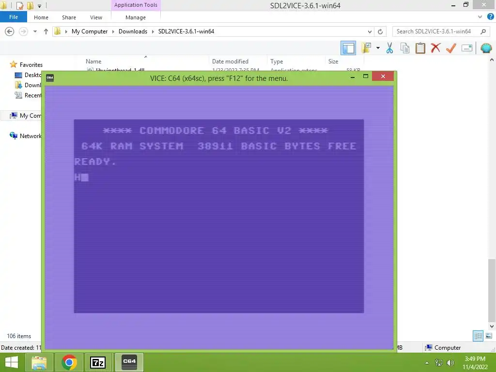Switch to large icons view button
This screenshot has width=496, height=372.
coord(489,336)
